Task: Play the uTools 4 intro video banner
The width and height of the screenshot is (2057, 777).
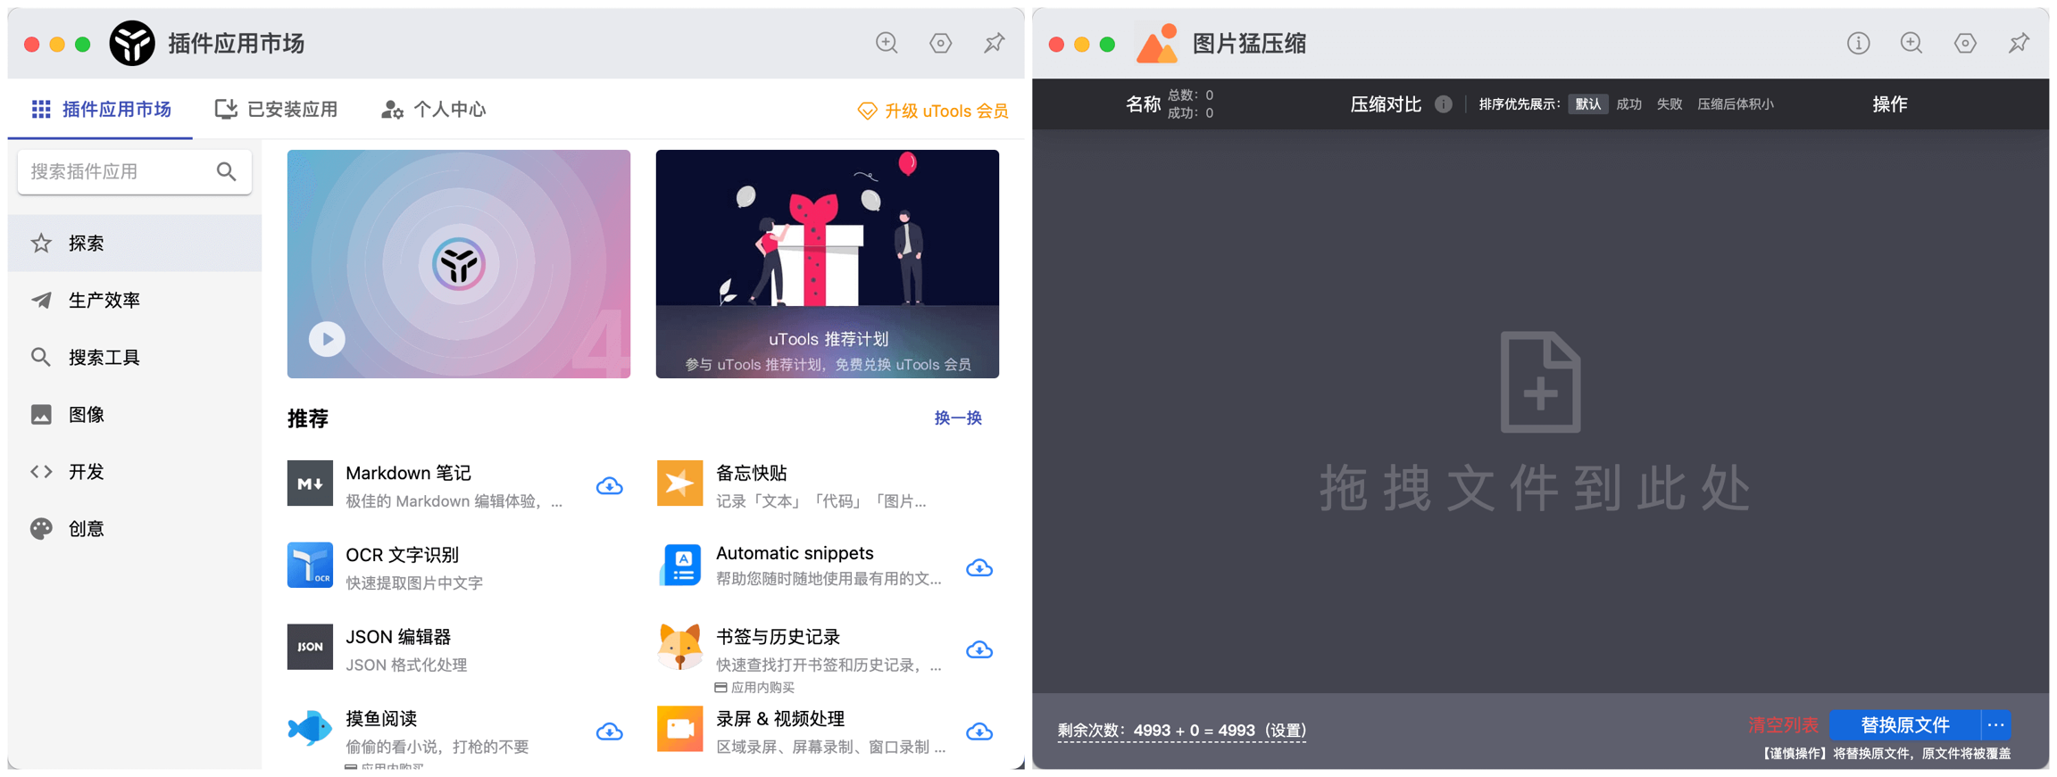Action: pos(327,339)
